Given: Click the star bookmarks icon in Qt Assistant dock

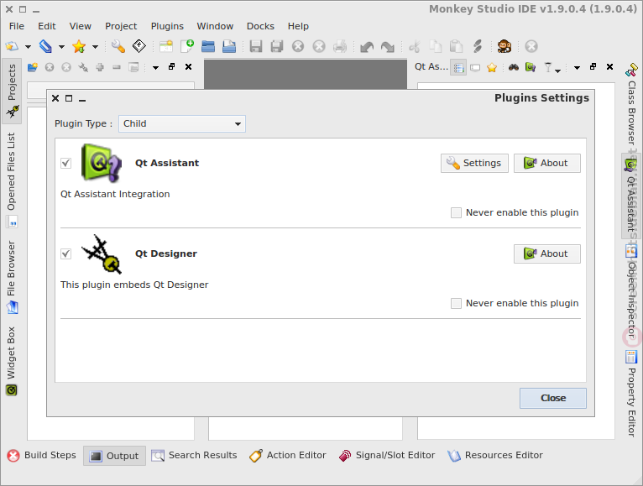Looking at the screenshot, I should 492,67.
